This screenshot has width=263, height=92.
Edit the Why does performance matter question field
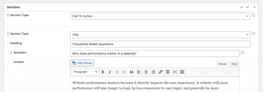155,54
